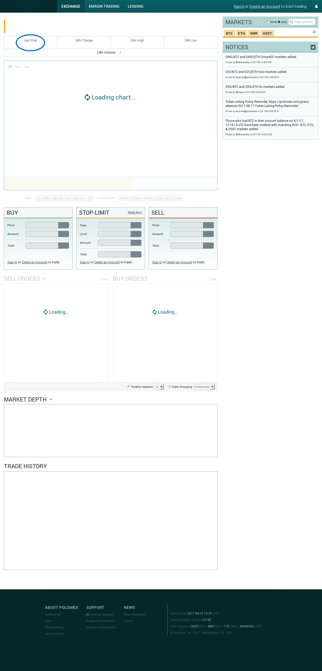Set chart zoom to 1w
The height and width of the screenshot is (671, 322).
pos(68,198)
